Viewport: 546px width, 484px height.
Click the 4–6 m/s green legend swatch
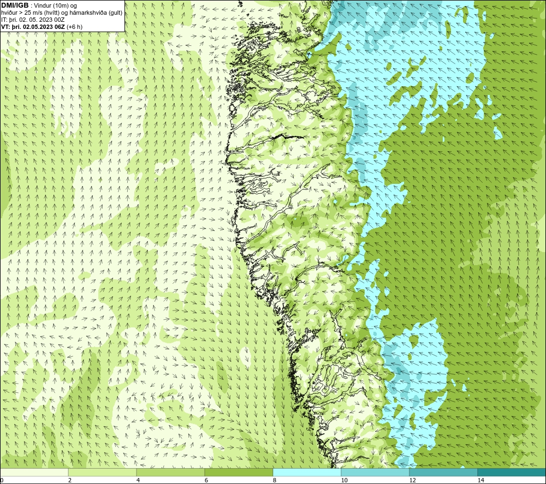coord(170,472)
